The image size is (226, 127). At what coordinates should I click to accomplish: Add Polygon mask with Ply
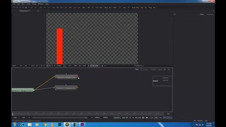point(146,7)
